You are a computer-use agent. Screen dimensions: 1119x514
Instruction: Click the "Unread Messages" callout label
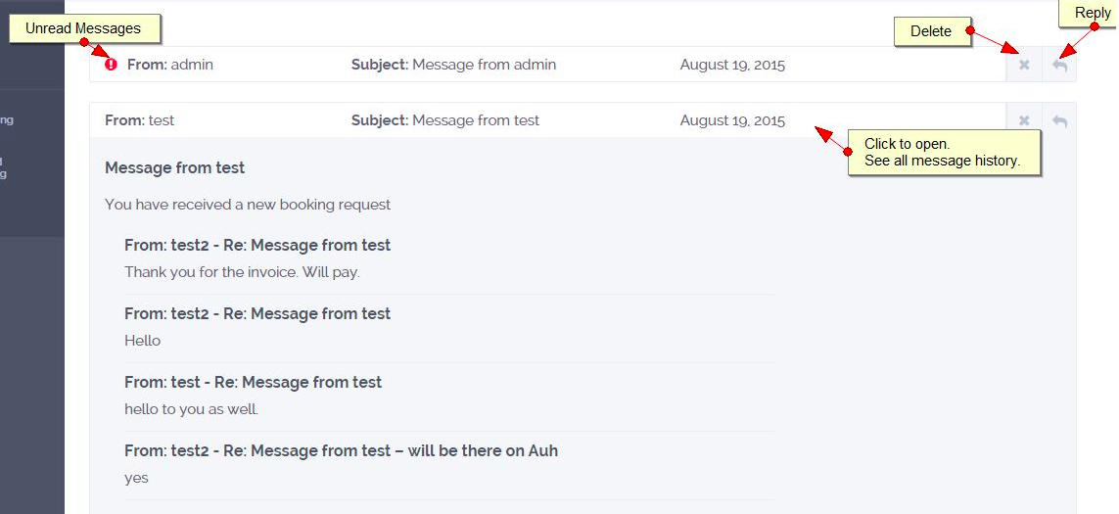[83, 28]
